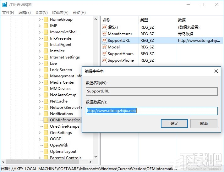Screen dimensions: 224x172
Task: Click the InstallAgent folder icon
Action: pyautogui.click(x=46, y=45)
